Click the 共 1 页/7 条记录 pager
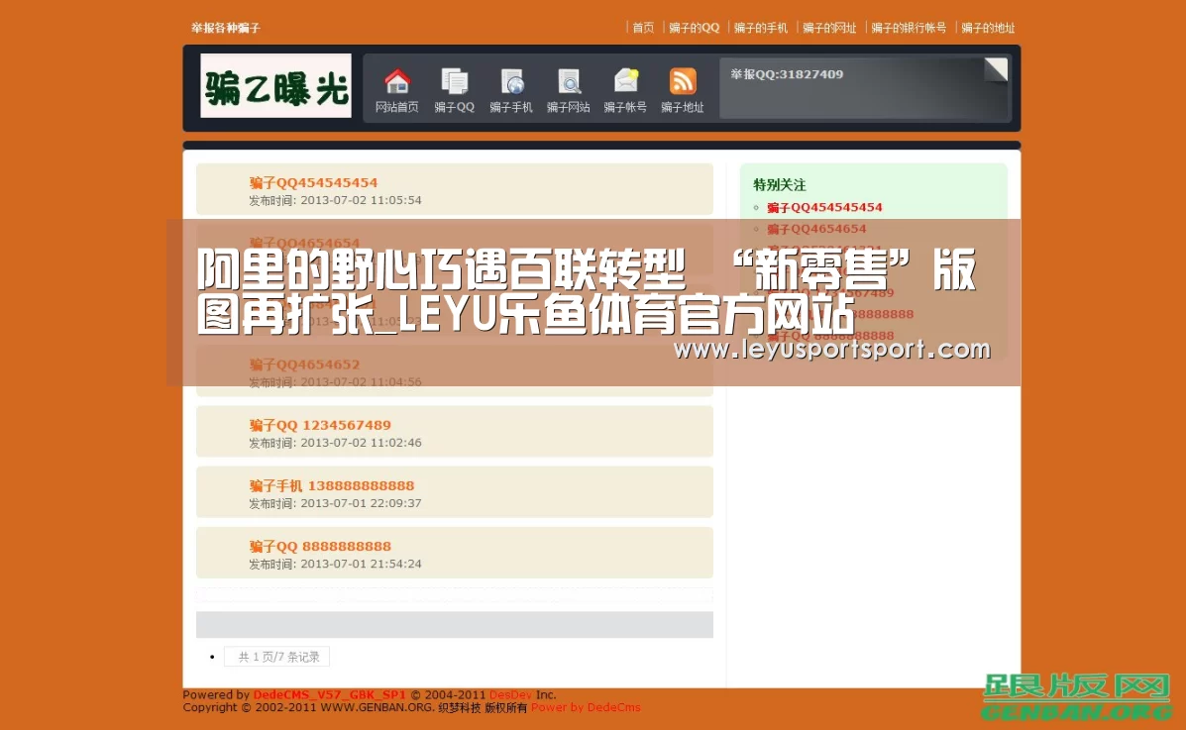The height and width of the screenshot is (730, 1186). point(276,657)
